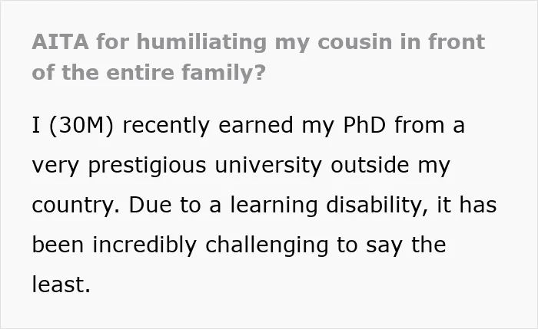Screen dimensions: 538x329
Task: Select the word "cousin" in the heading
Action: click(355, 42)
